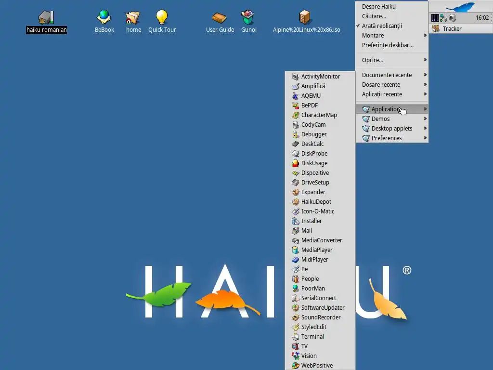Launch the TV application
The width and height of the screenshot is (493, 370).
tap(320, 346)
